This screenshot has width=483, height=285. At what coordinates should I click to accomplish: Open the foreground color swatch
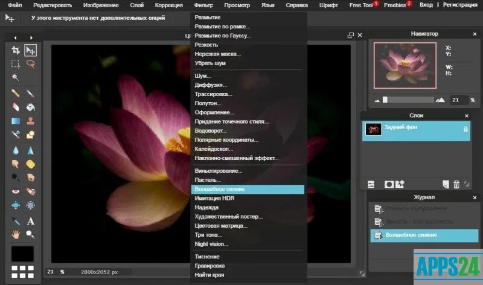22,254
